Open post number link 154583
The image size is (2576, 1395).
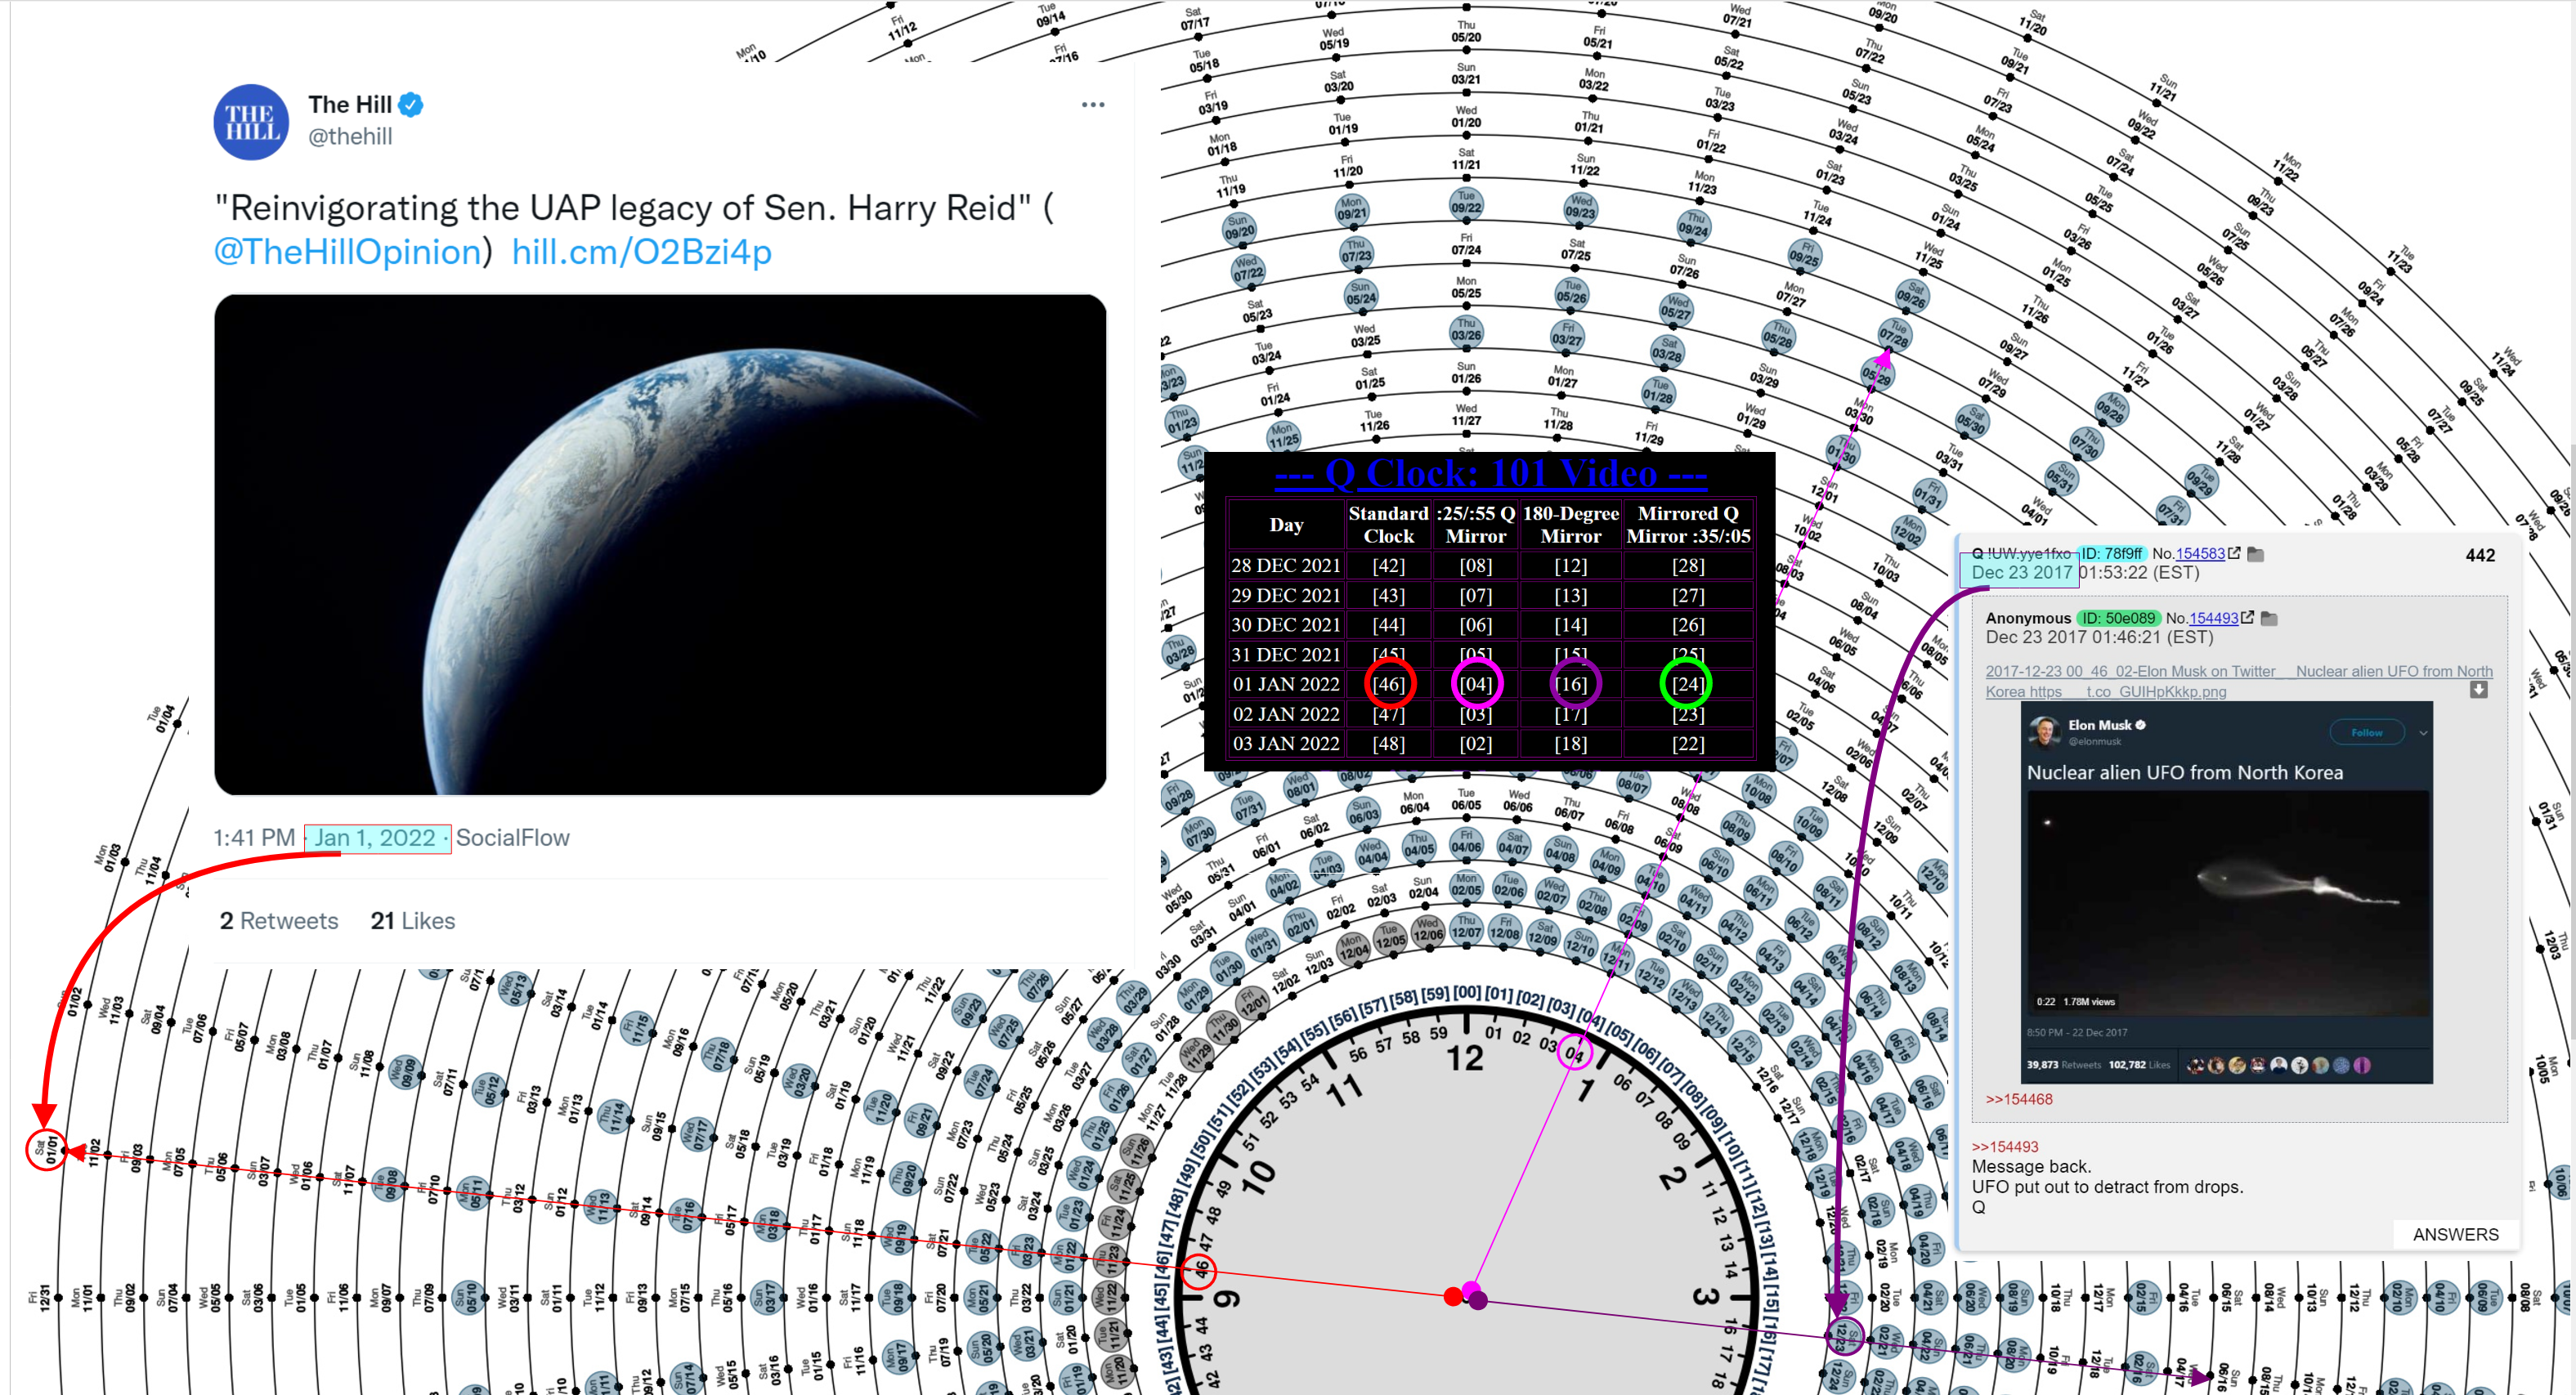pyautogui.click(x=2200, y=552)
